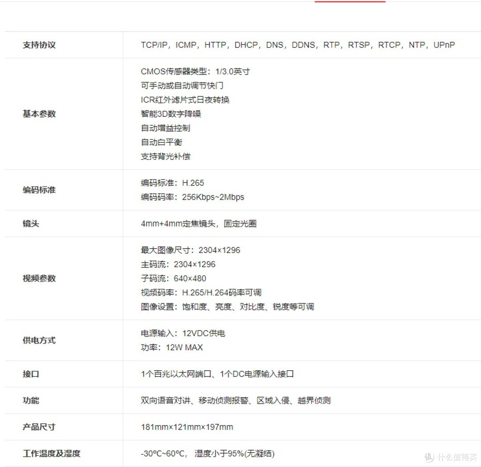Click the ICR红外滤片式日夜转换 line
The height and width of the screenshot is (467, 481).
pyautogui.click(x=185, y=100)
